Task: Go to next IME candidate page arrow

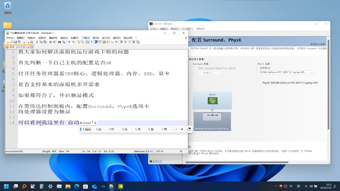Action: pos(182,129)
